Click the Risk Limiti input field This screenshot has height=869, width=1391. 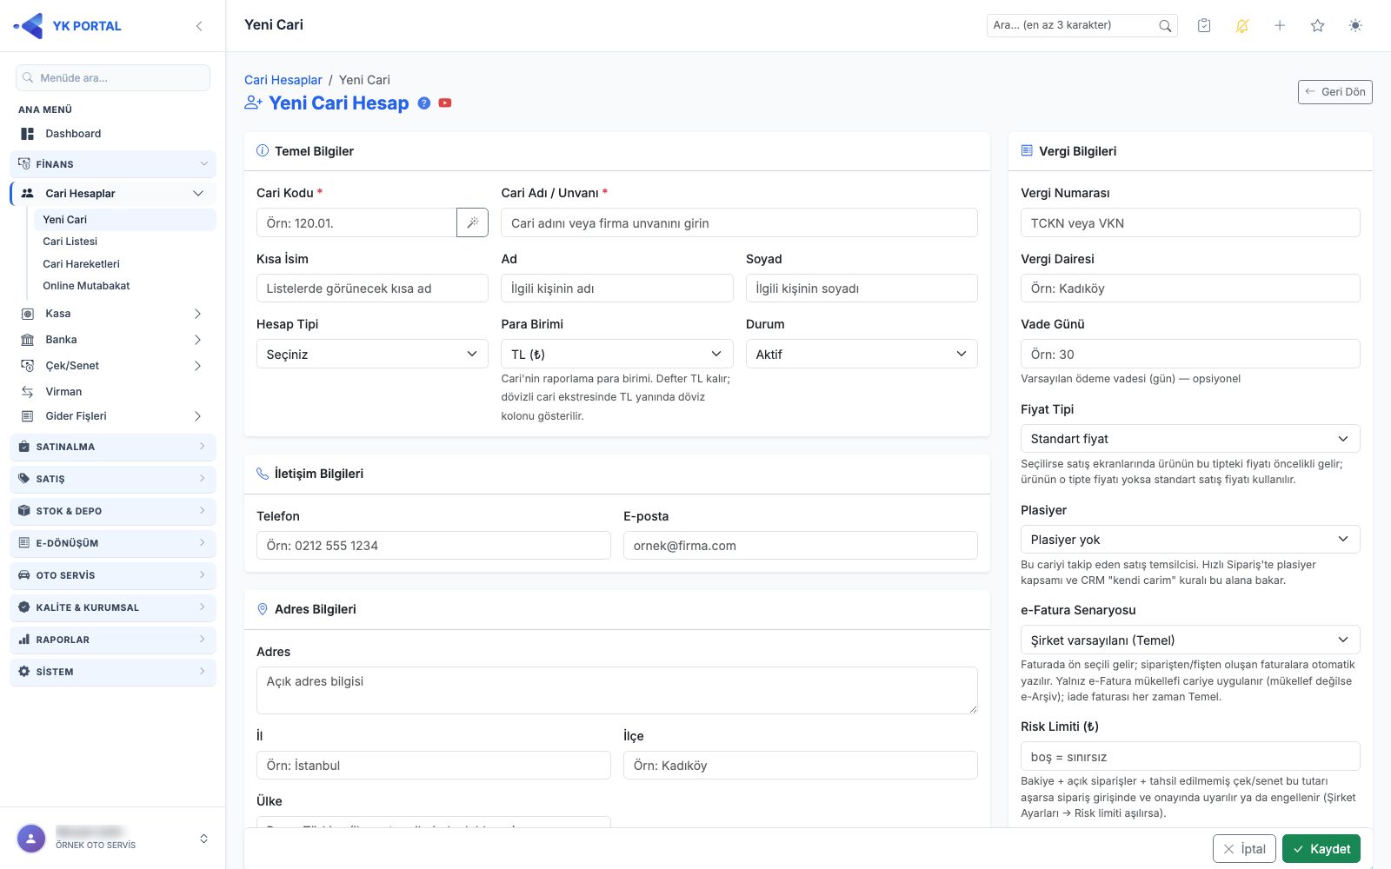[1190, 756]
